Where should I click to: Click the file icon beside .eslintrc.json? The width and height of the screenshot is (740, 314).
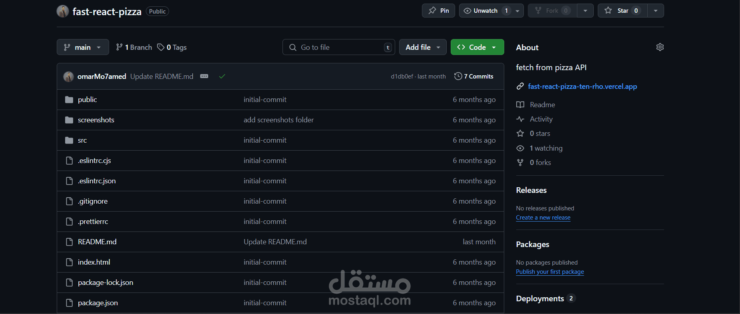[69, 181]
